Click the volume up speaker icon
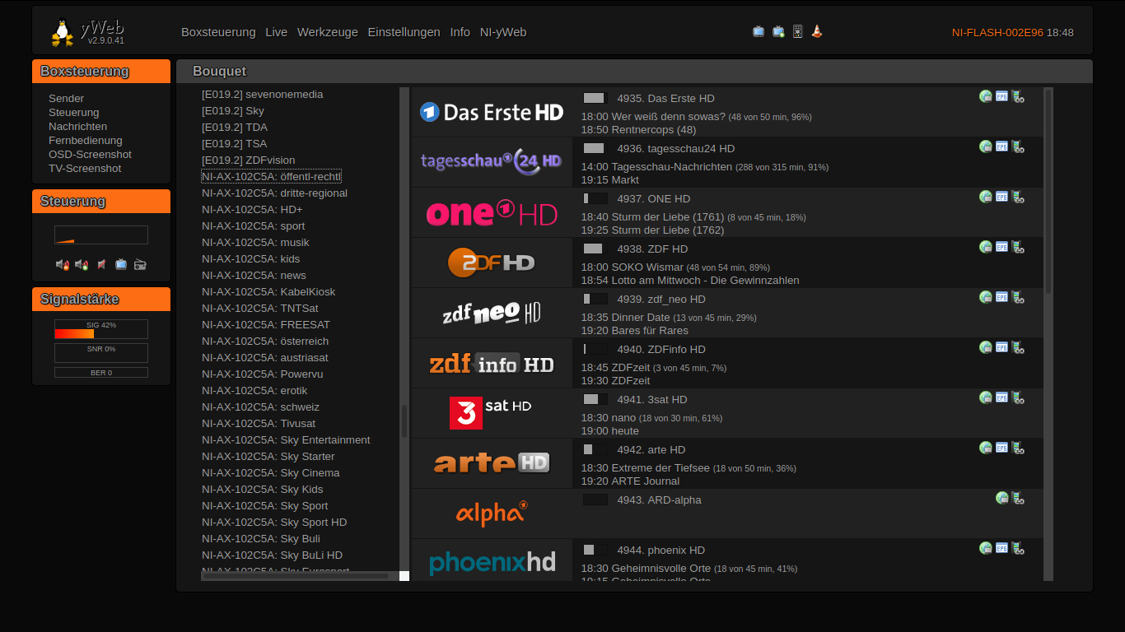 point(82,264)
